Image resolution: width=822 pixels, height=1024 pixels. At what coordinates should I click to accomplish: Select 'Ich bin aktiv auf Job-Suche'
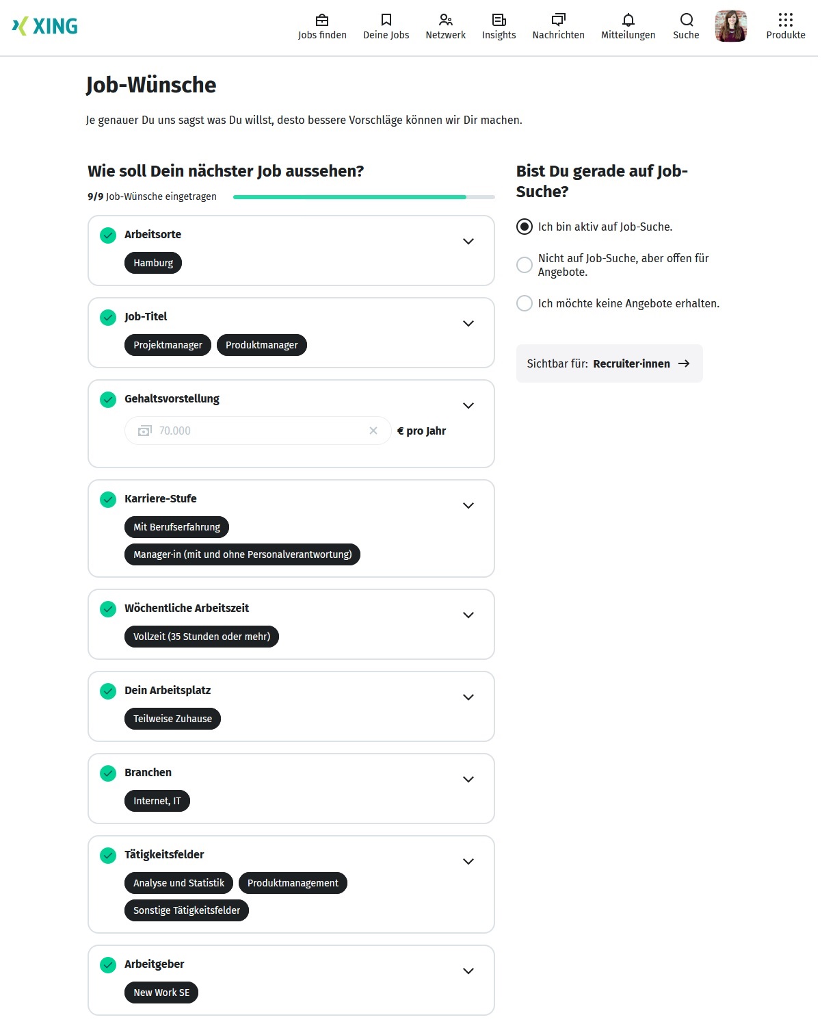pos(525,227)
